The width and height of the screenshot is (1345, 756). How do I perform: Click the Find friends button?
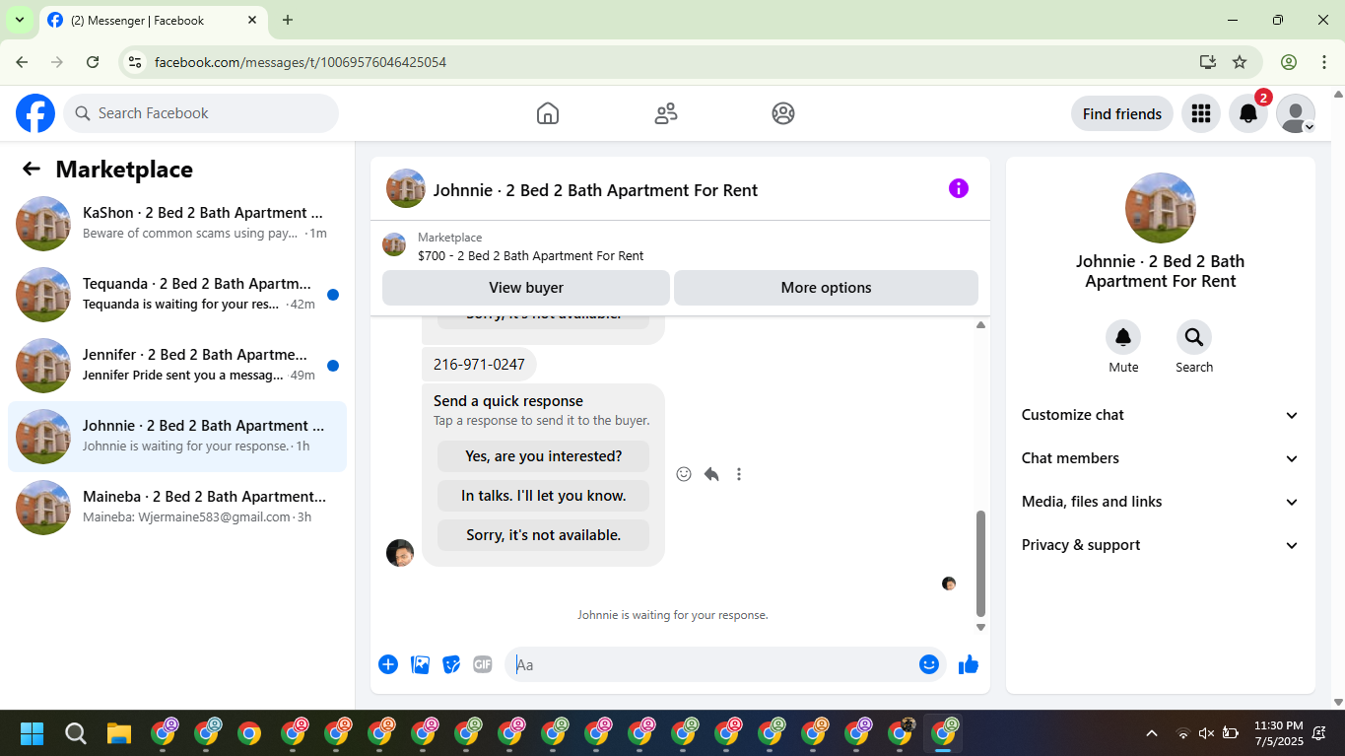1122,113
